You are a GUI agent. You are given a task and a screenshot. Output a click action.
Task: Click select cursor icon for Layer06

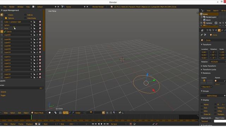tap(31, 39)
